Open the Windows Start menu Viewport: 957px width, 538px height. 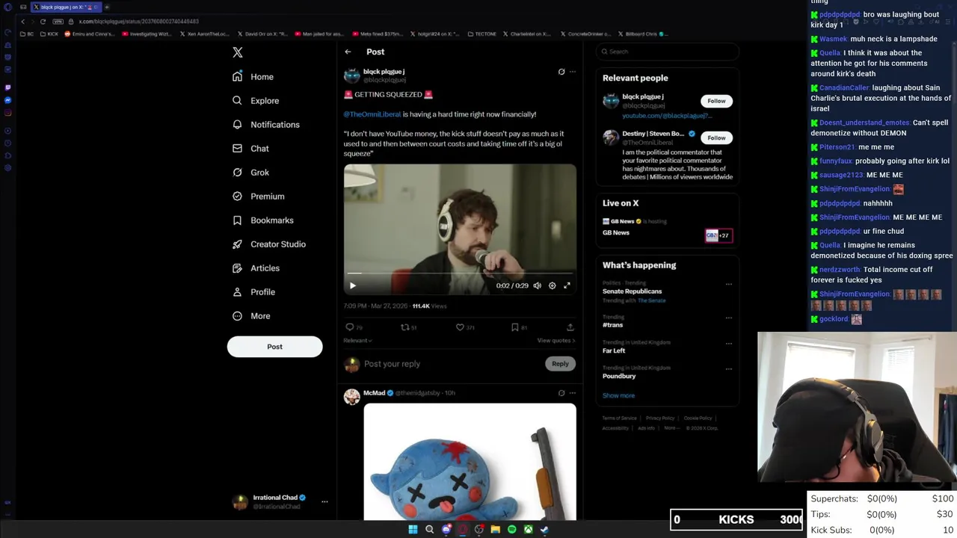tap(413, 529)
